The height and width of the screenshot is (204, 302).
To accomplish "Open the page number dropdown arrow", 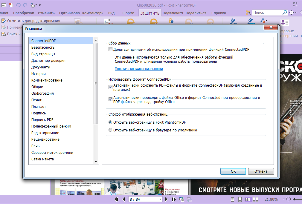I will 160,199.
